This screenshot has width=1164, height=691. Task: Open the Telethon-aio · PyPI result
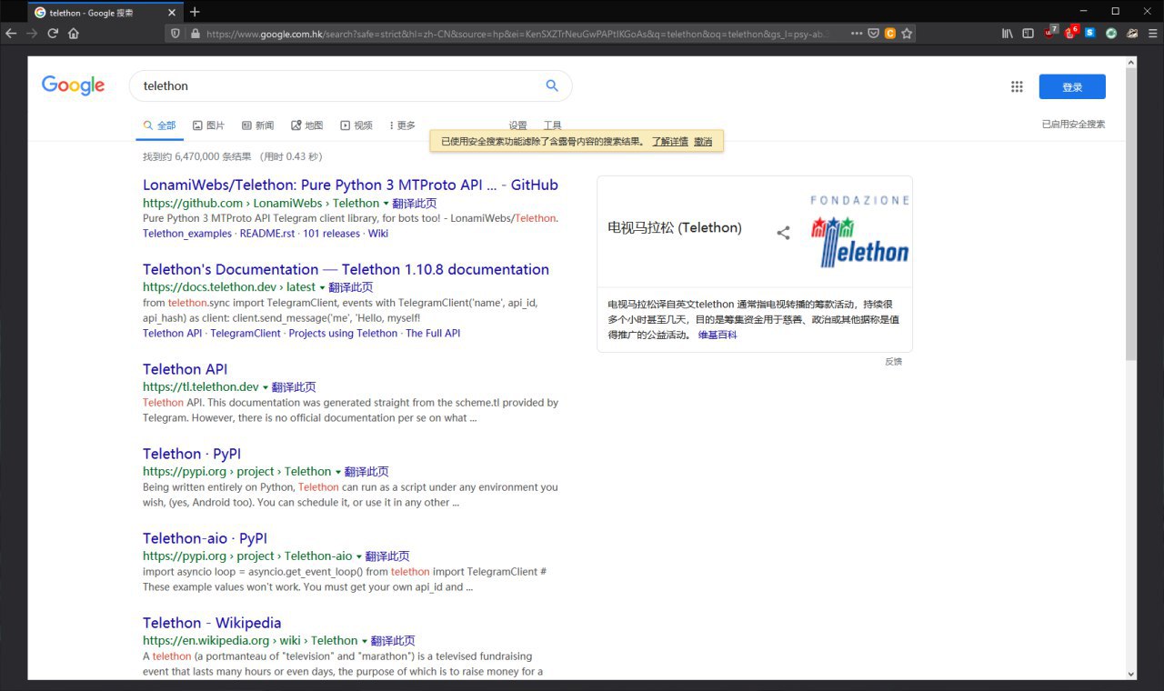(205, 538)
